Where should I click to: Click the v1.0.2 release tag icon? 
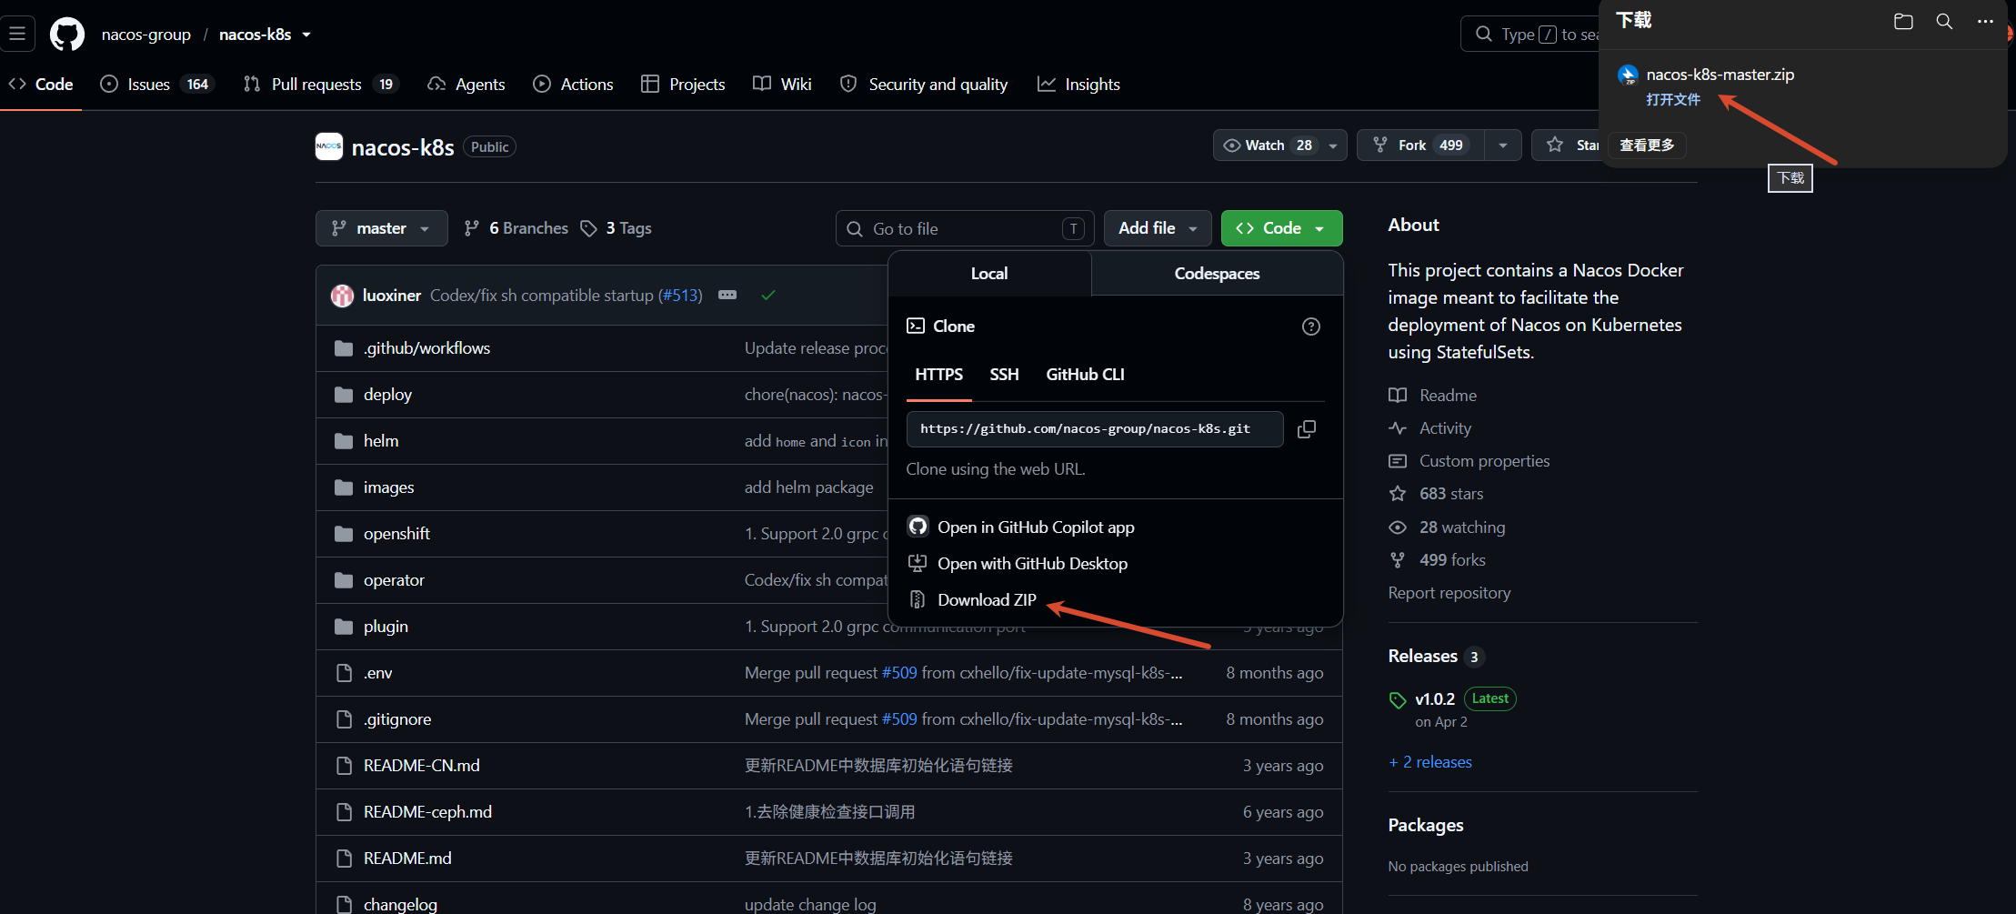coord(1398,700)
